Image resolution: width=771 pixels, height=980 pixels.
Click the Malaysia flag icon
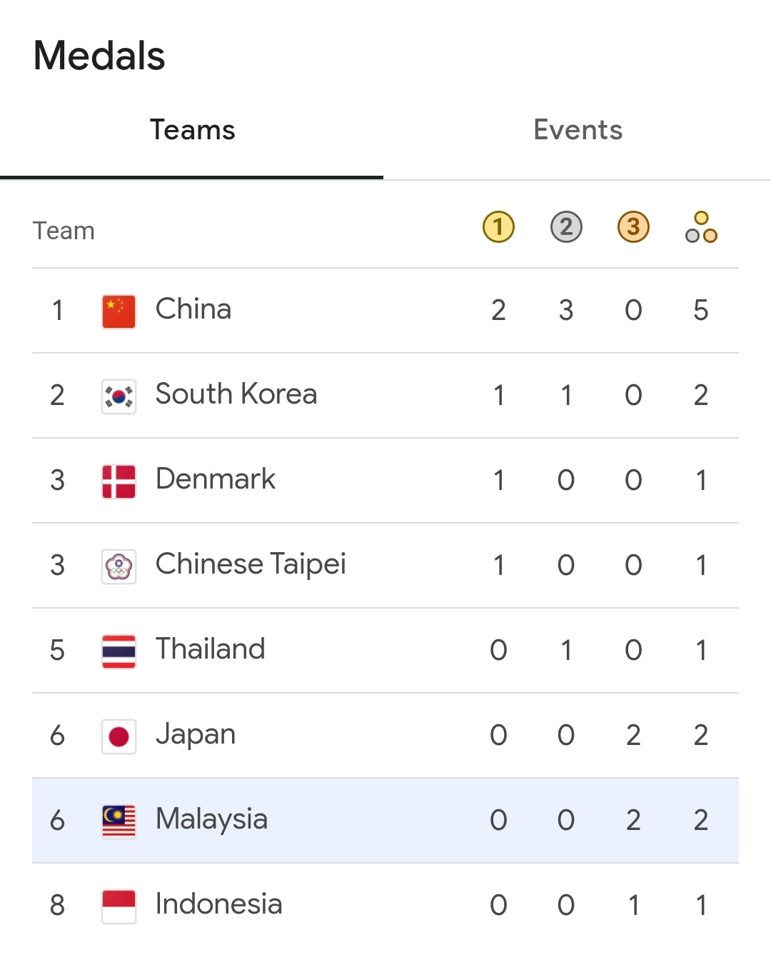coord(119,821)
